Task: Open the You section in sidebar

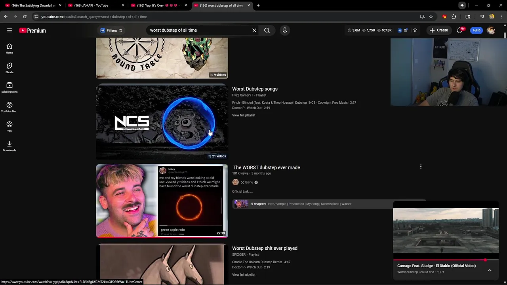Action: pos(10,127)
